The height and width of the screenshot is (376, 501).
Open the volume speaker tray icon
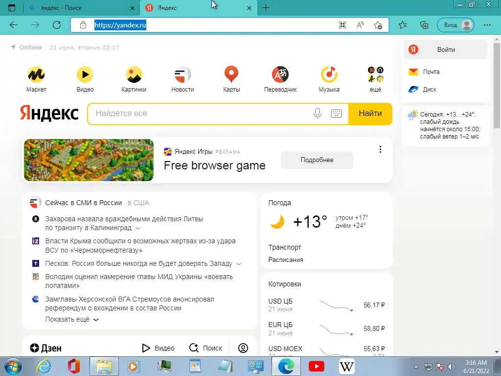pyautogui.click(x=452, y=367)
